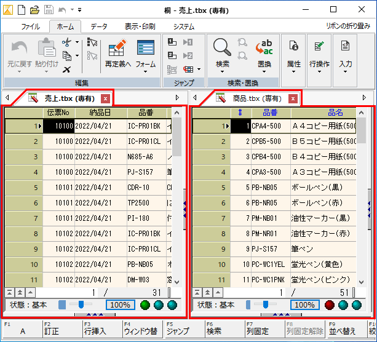377x342 pixels.
Task: Open a file from quick access toolbar
Action: tap(34, 10)
